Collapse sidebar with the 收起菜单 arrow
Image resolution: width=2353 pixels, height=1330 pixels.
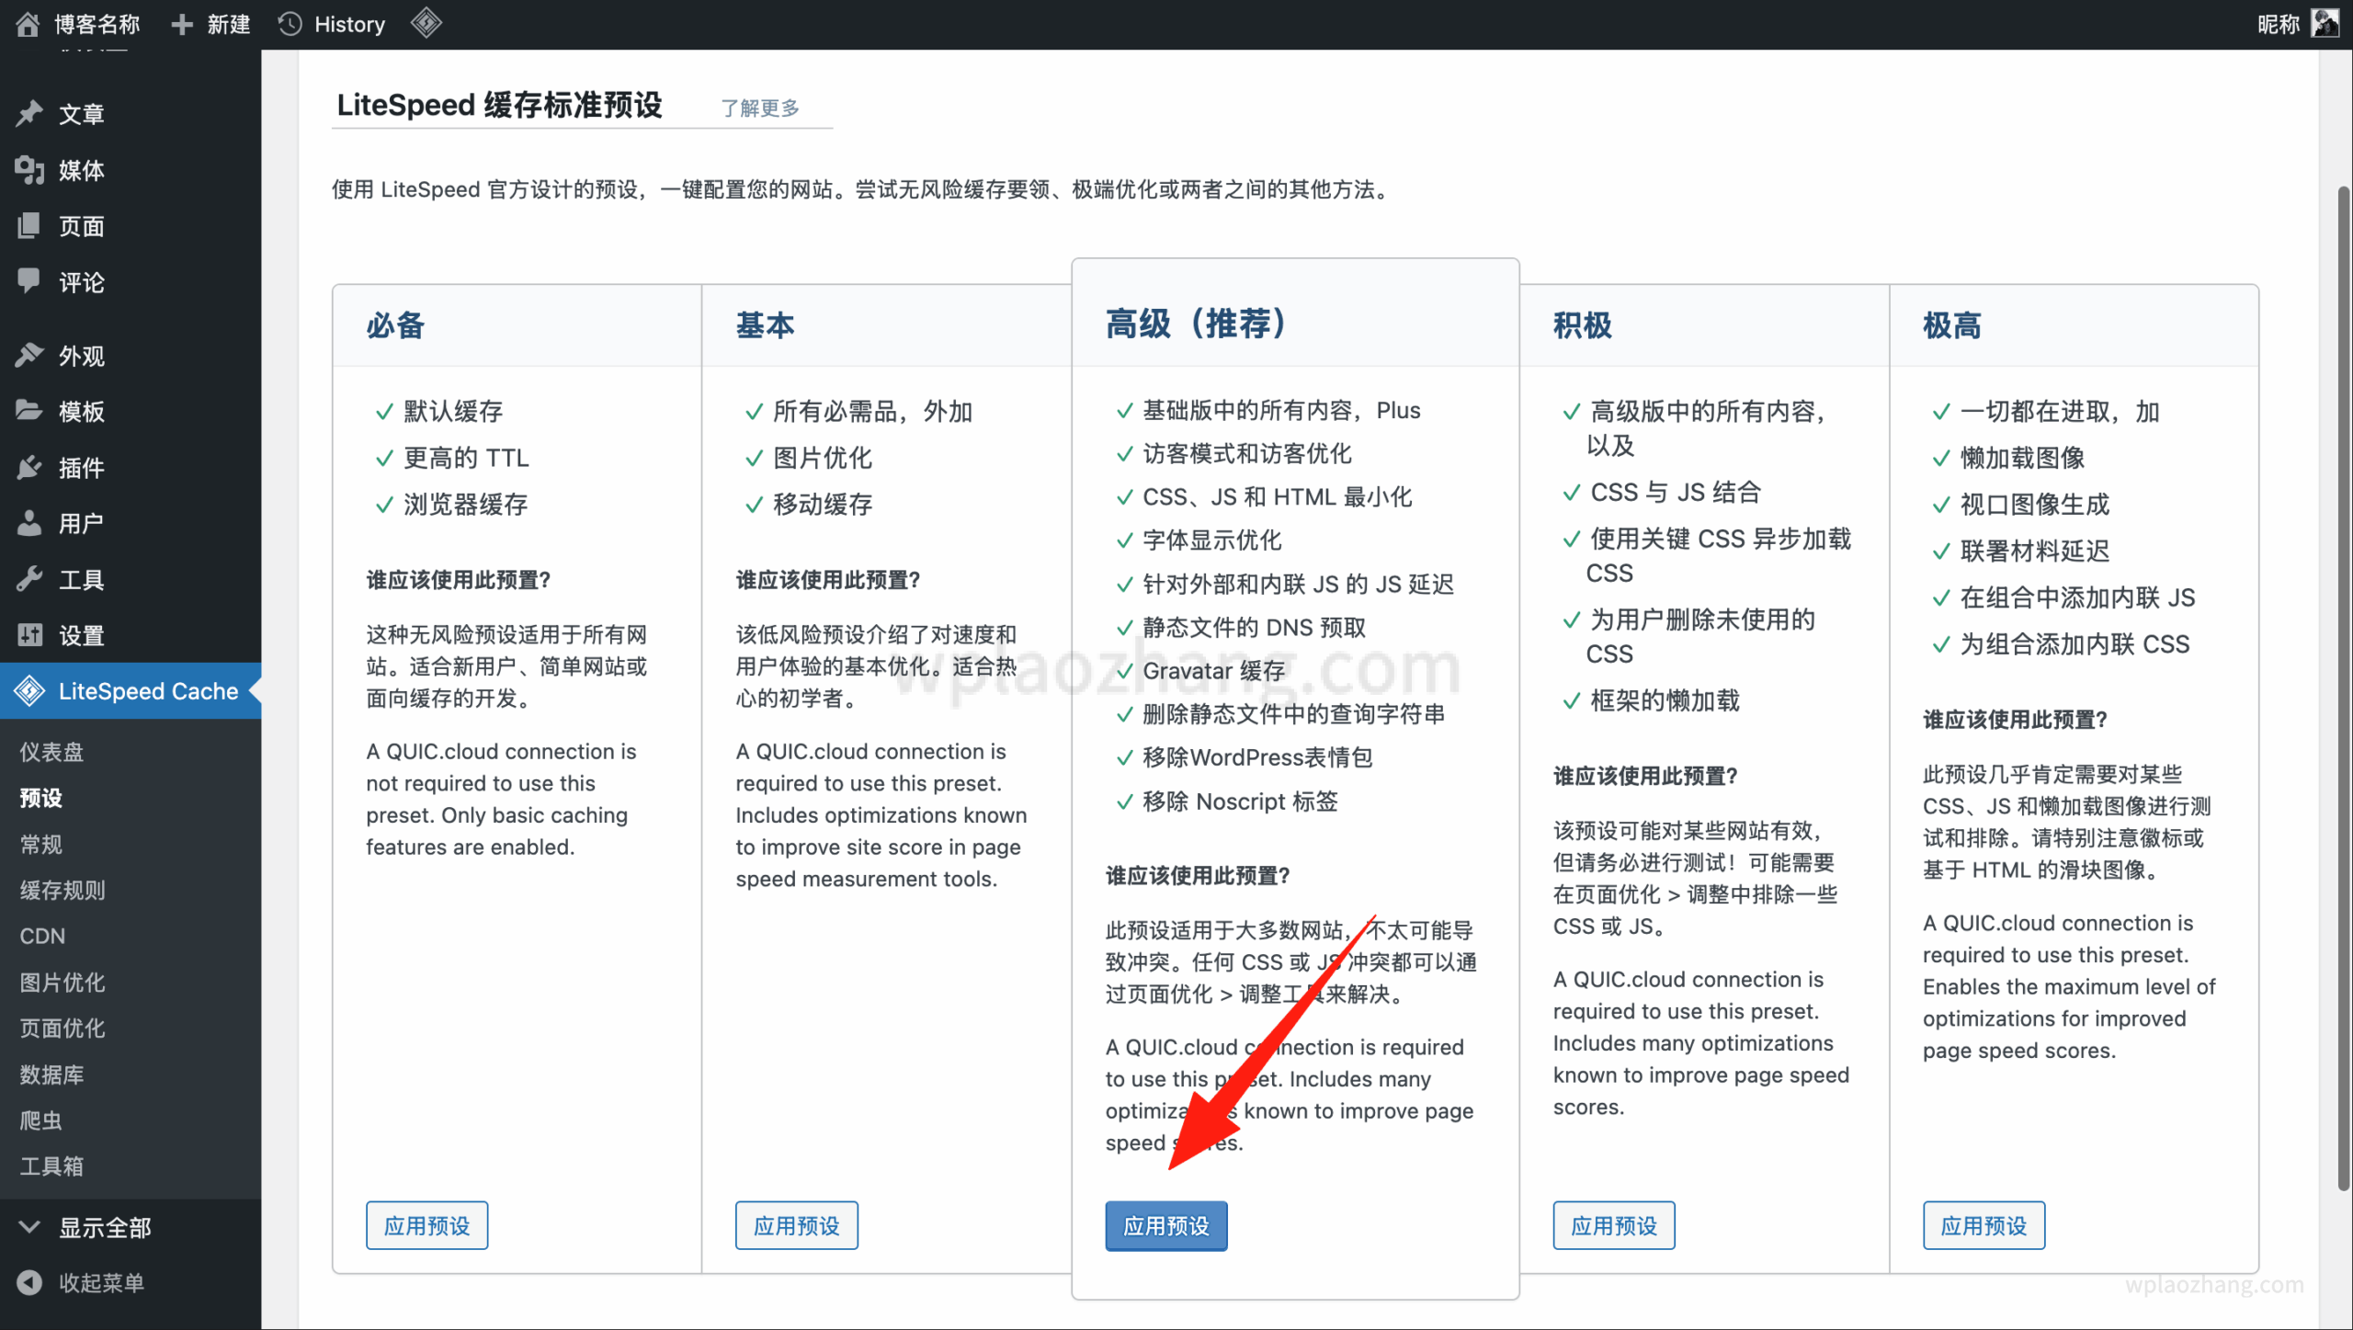pos(29,1282)
